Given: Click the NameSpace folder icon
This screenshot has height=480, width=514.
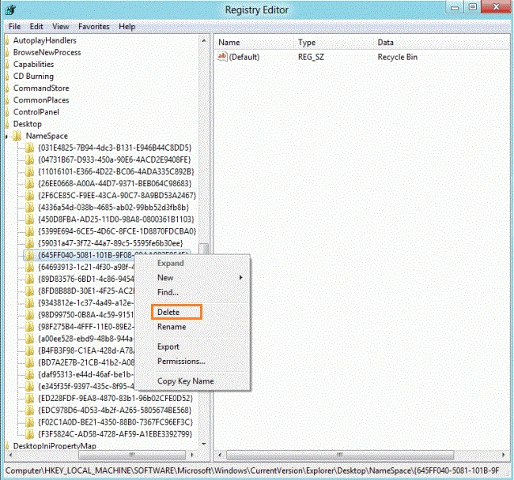Looking at the screenshot, I should click(x=17, y=136).
